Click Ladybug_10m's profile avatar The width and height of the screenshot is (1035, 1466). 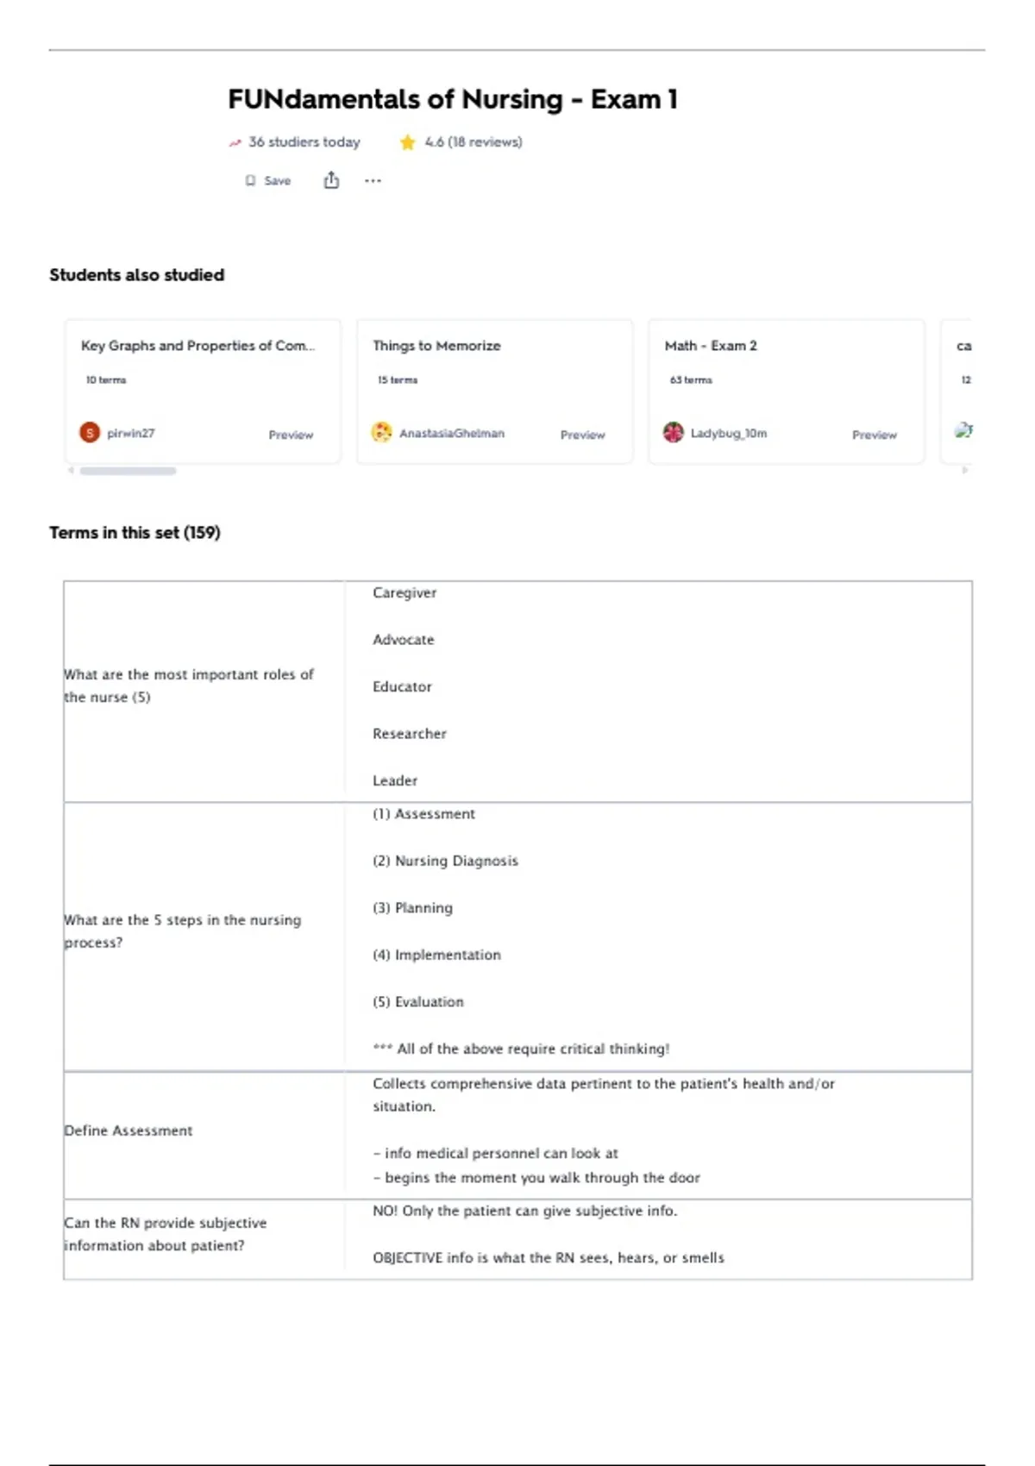click(674, 433)
